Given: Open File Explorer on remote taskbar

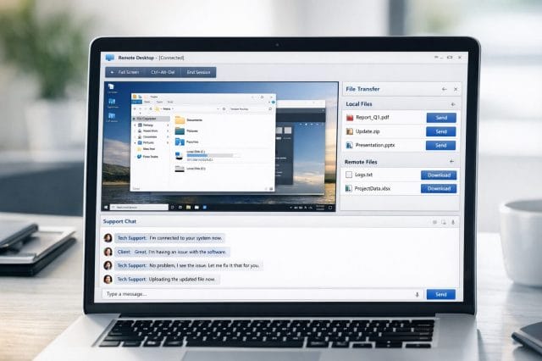Looking at the screenshot, I should (188, 208).
